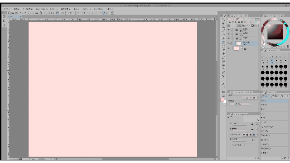Select the Zoom magnifier tool
The width and height of the screenshot is (290, 163).
click(x=223, y=19)
